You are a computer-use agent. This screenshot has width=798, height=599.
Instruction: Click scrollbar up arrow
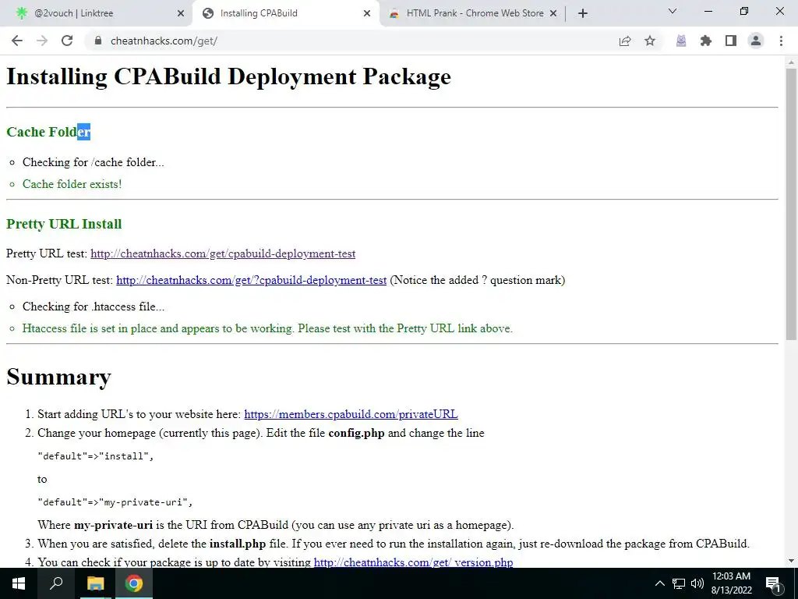click(x=791, y=62)
